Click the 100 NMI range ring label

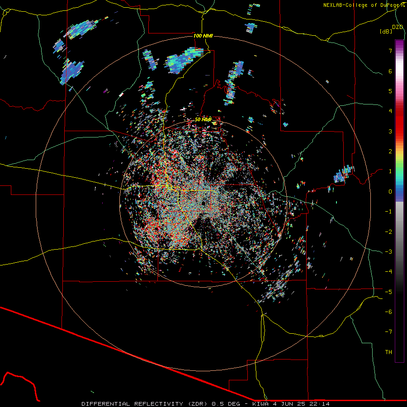tap(203, 36)
